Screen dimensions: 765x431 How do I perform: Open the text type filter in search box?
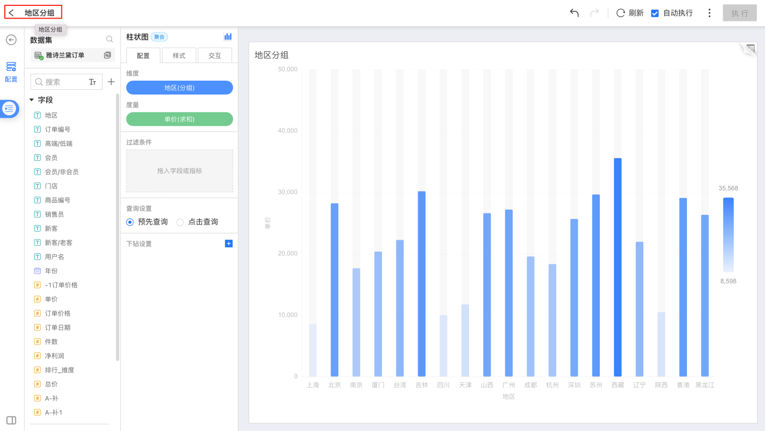92,82
